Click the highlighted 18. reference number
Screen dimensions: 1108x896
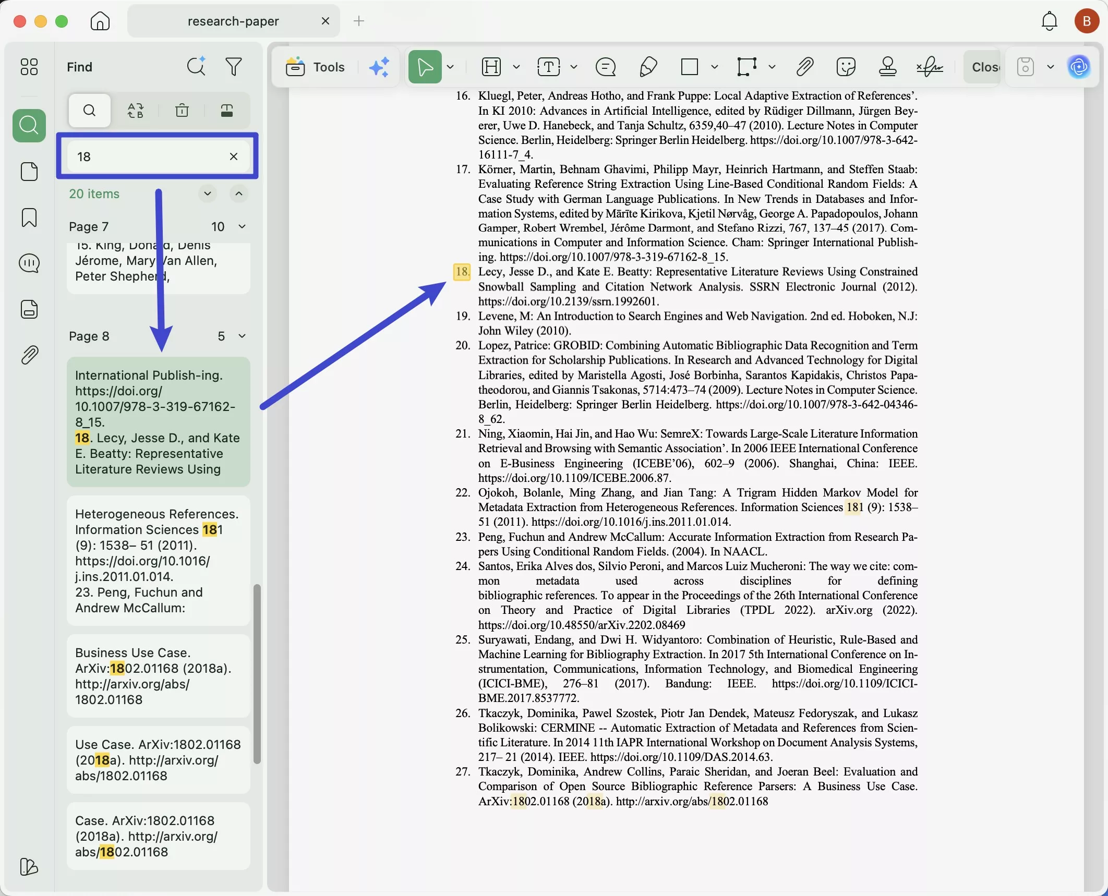pos(462,272)
